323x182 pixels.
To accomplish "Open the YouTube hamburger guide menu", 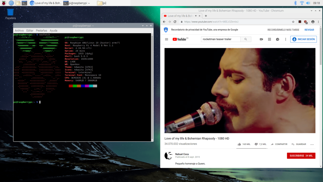I will coord(167,39).
